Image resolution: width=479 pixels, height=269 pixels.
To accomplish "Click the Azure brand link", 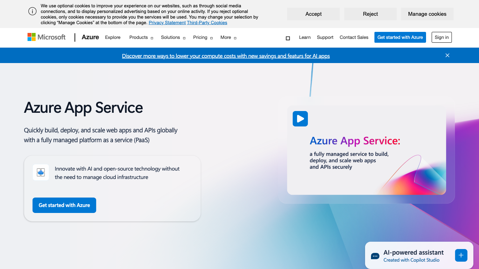I will [x=90, y=37].
